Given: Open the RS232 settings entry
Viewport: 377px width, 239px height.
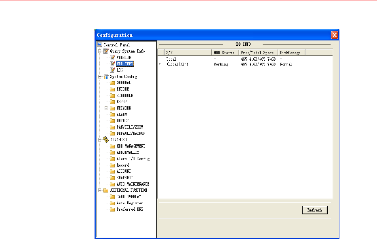Looking at the screenshot, I should coord(122,102).
